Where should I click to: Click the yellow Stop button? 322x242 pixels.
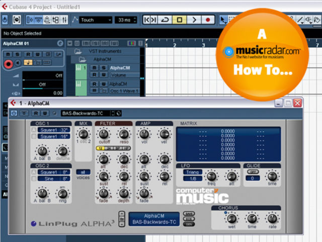pyautogui.click(x=179, y=20)
